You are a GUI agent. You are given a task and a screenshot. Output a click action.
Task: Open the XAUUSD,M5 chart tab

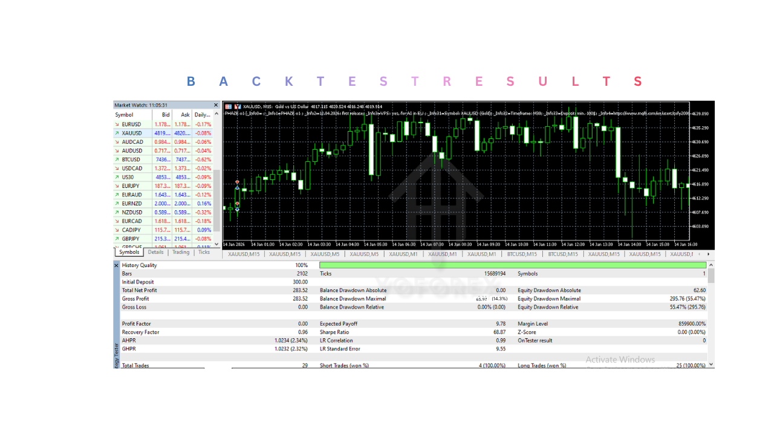click(x=325, y=254)
